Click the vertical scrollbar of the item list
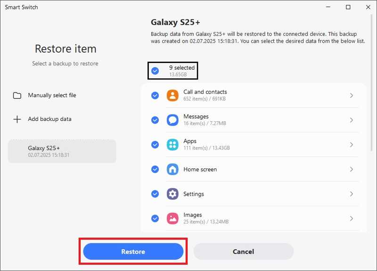The width and height of the screenshot is (377, 271). (x=372, y=83)
